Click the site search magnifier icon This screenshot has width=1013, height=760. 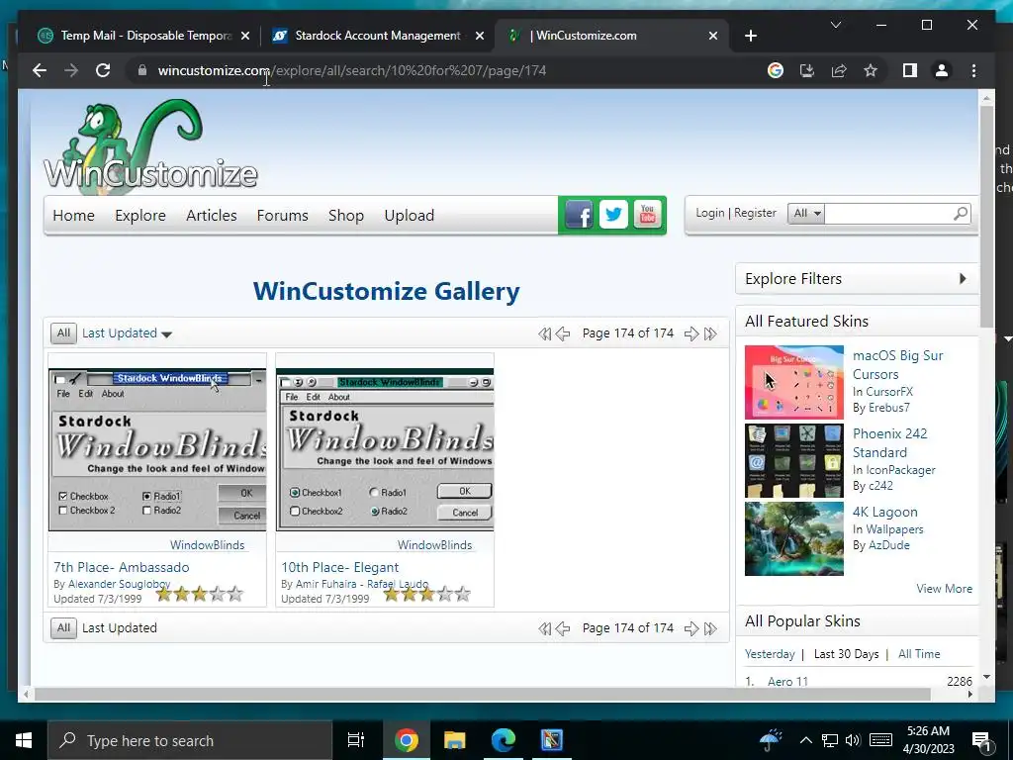coord(961,214)
